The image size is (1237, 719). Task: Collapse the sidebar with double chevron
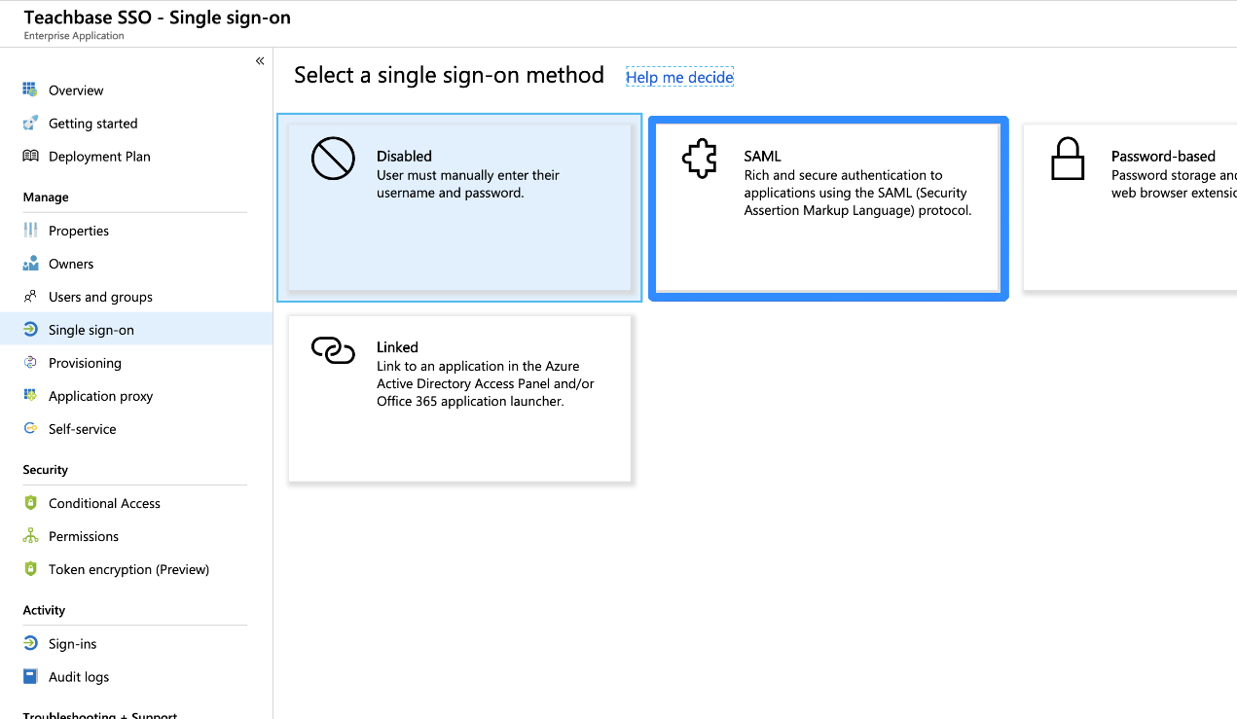[260, 61]
